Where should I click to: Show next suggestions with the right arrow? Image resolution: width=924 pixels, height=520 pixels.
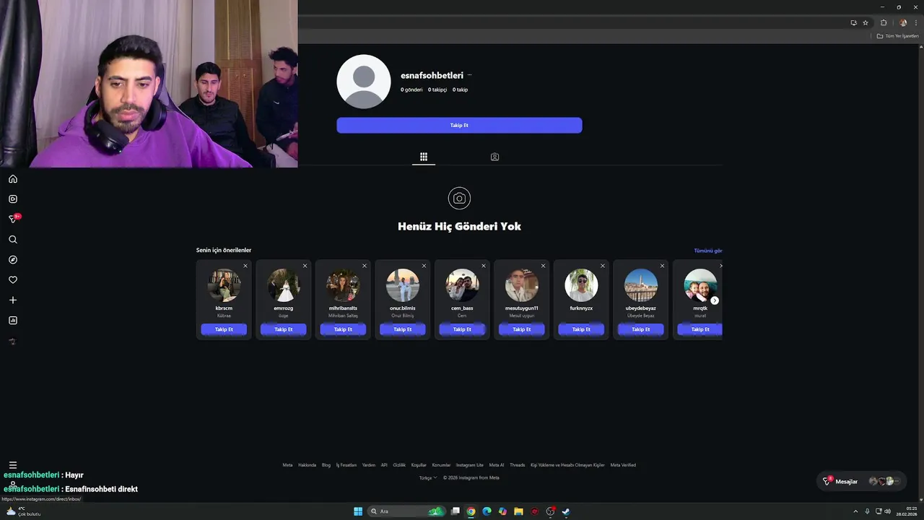click(715, 300)
